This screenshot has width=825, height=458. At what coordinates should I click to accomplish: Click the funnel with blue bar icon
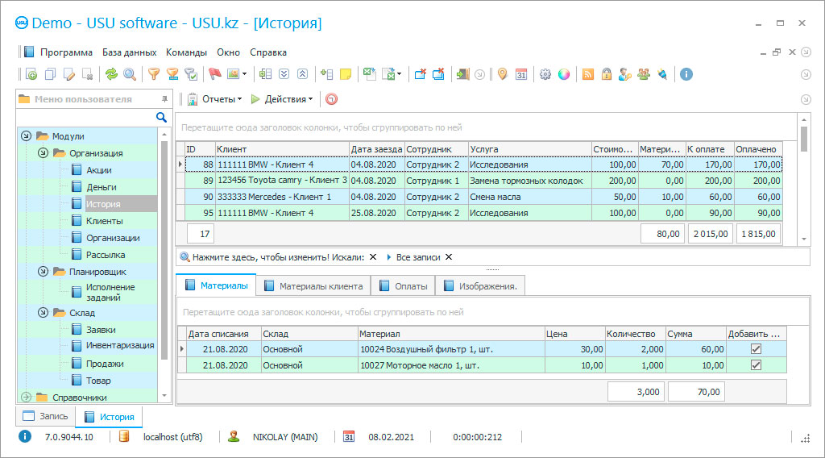[172, 74]
